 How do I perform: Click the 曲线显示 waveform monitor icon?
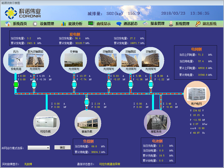[91, 24]
